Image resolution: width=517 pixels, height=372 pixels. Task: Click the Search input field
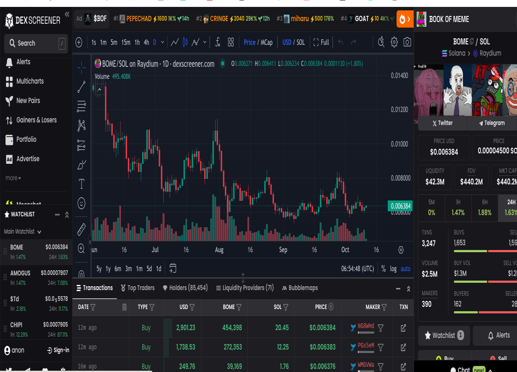(36, 44)
